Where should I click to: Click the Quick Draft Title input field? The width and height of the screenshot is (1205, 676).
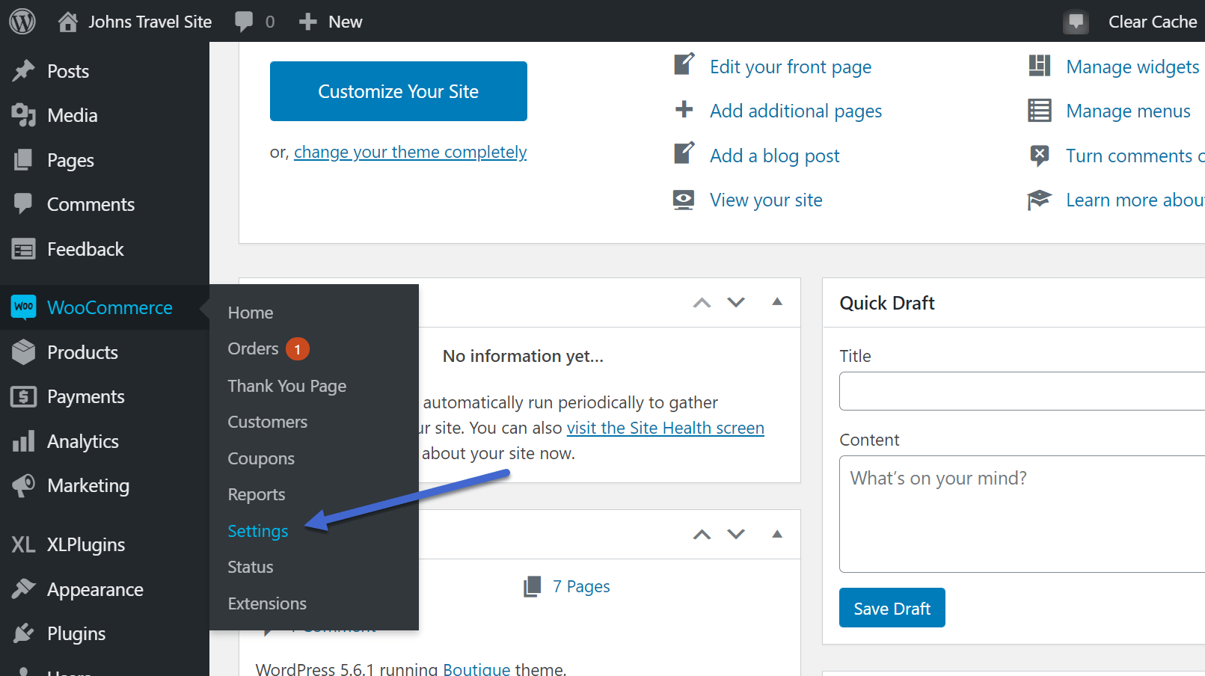[1022, 391]
